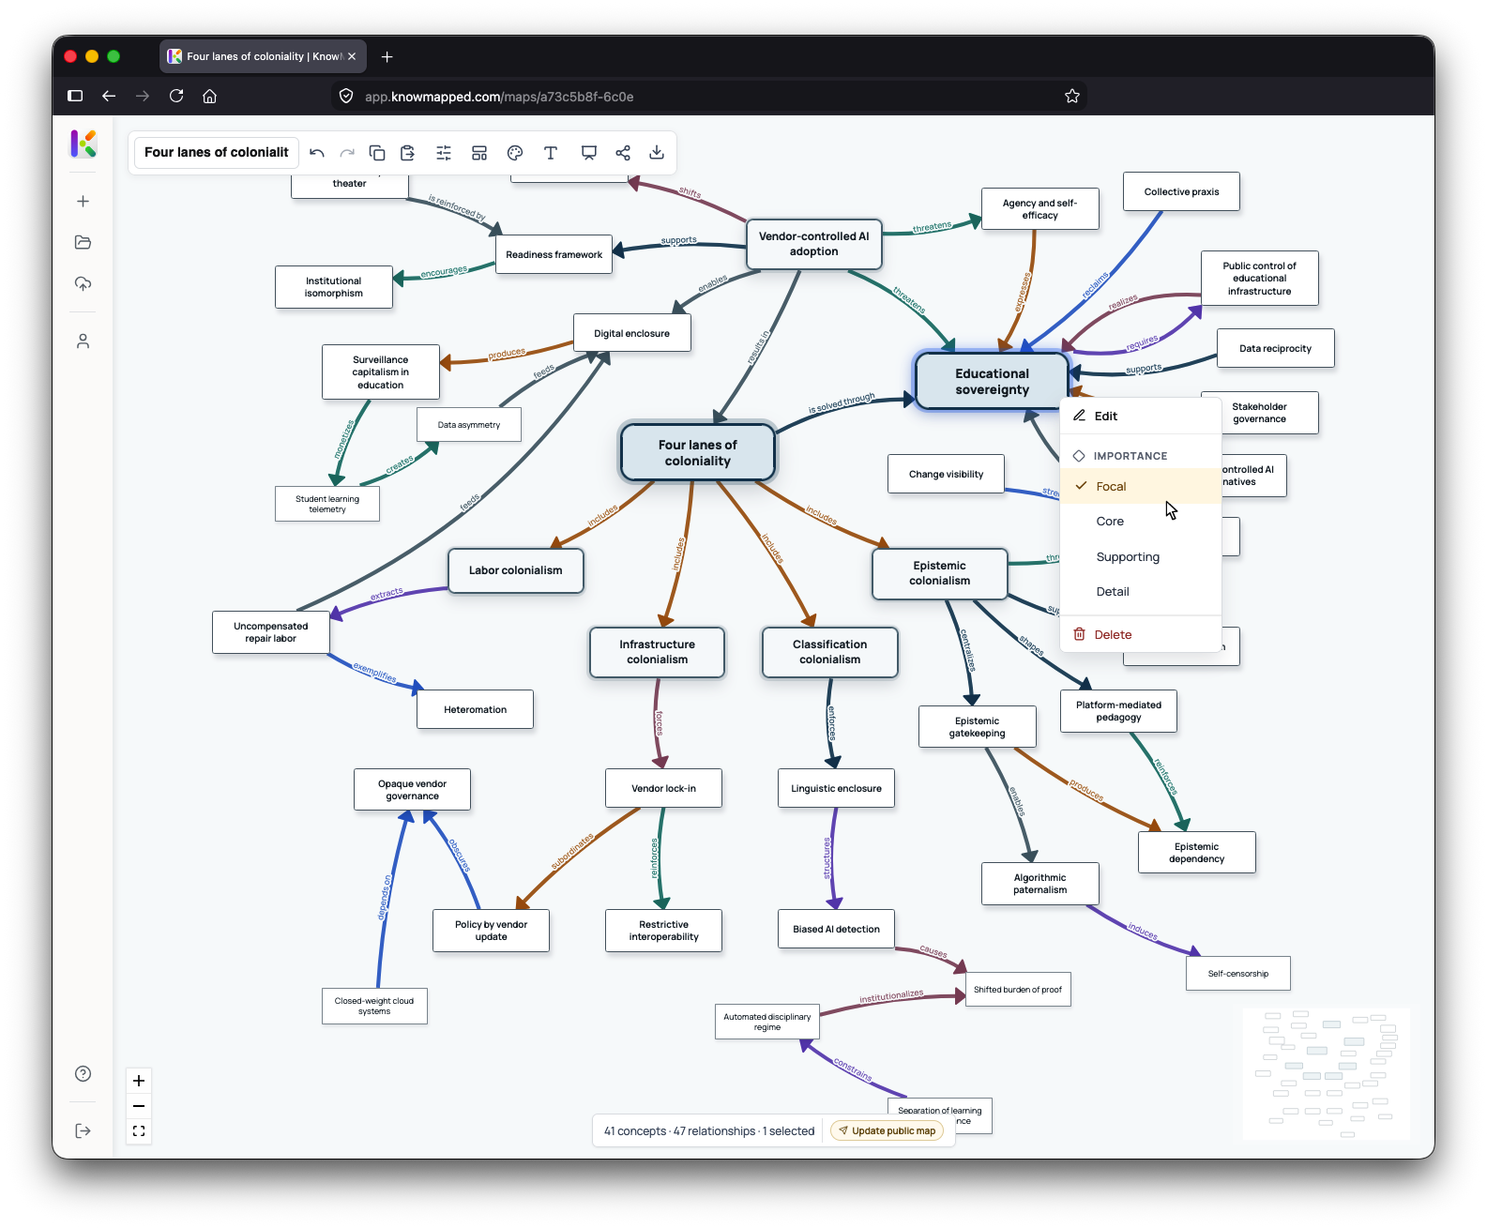This screenshot has width=1487, height=1228.
Task: Select the Educational sovereignty node
Action: coord(993,382)
